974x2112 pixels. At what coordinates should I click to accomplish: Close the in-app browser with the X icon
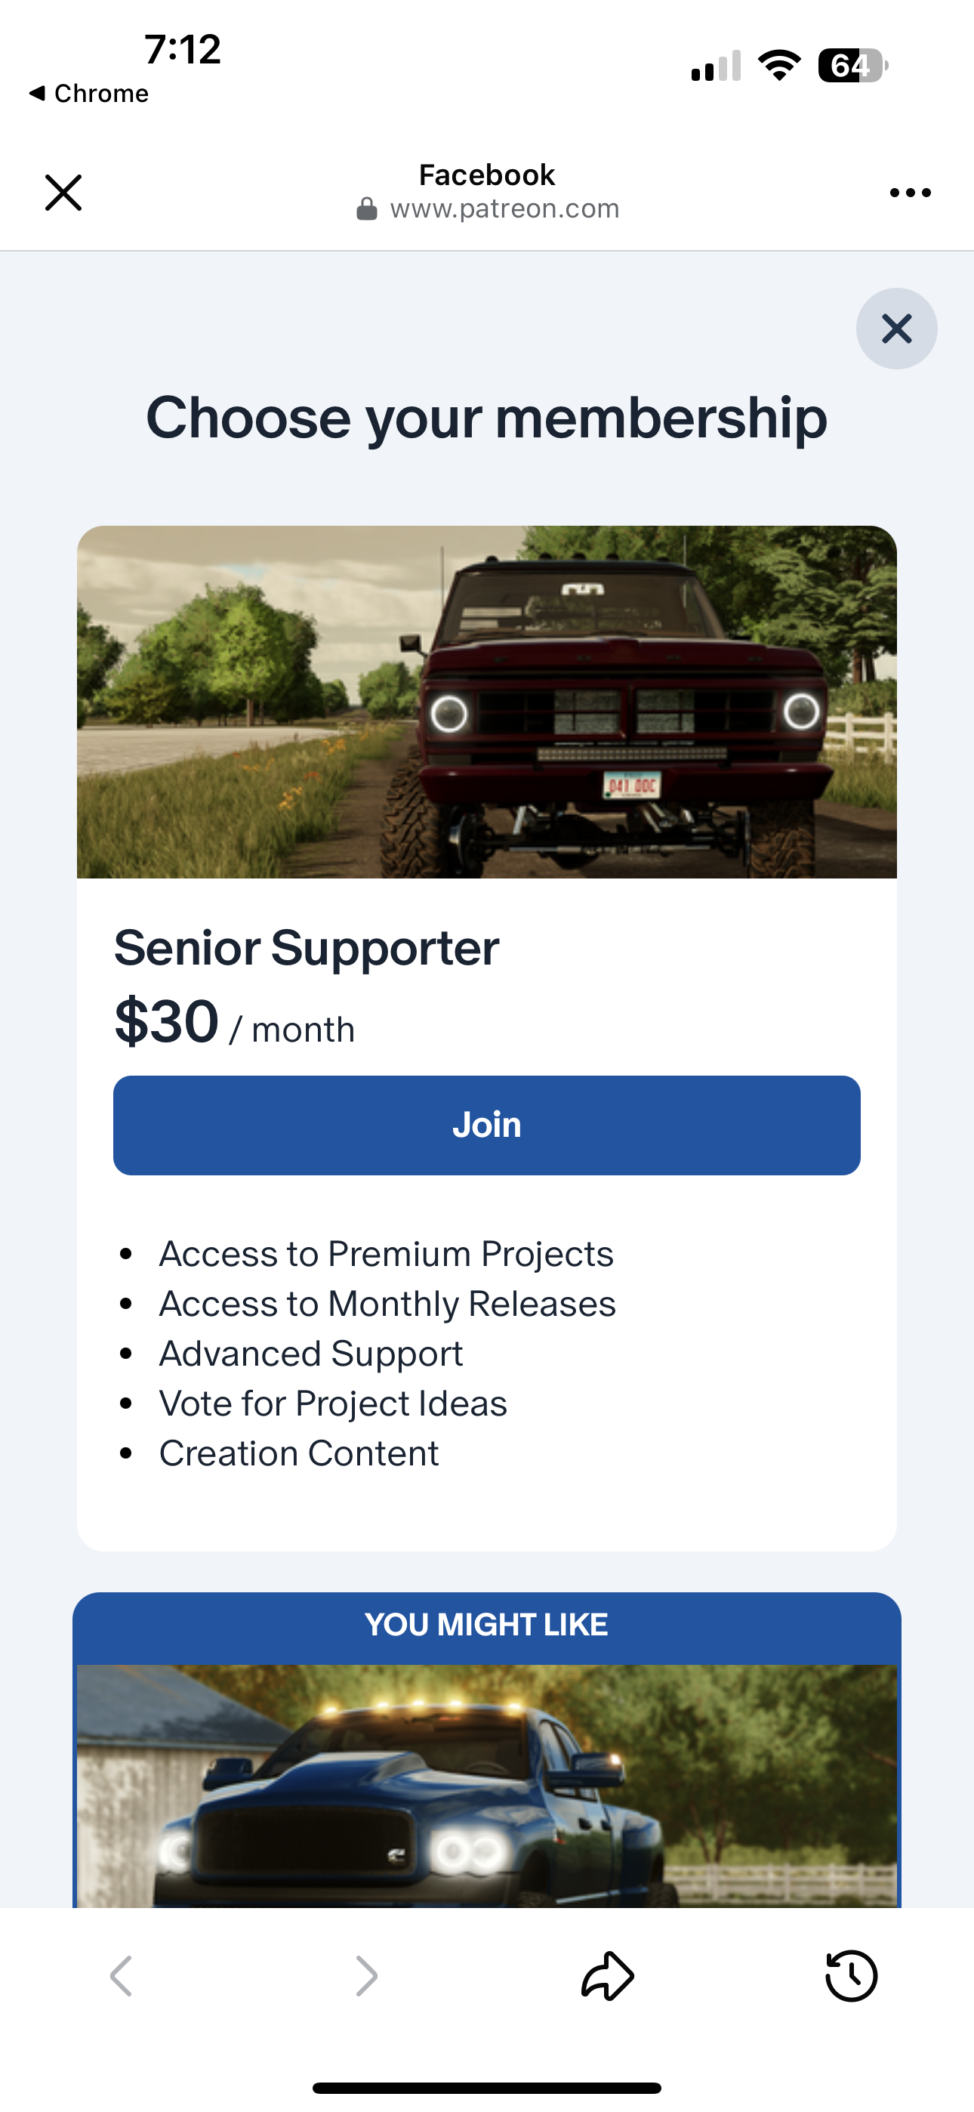[x=63, y=193]
